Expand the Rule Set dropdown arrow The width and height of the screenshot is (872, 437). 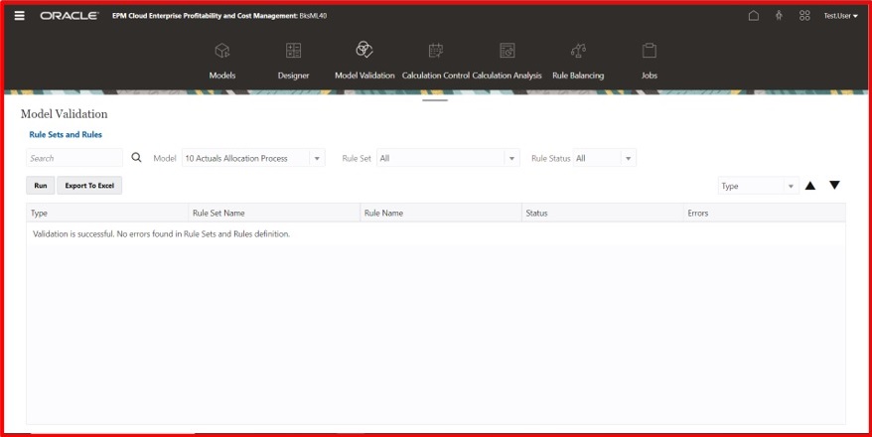click(512, 159)
